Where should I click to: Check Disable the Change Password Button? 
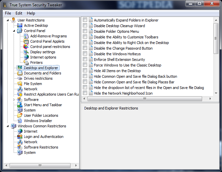tap(85, 48)
